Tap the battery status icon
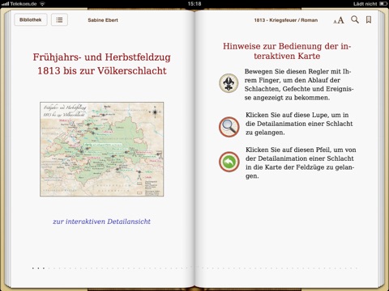Image resolution: width=389 pixels, height=291 pixels. pos(383,4)
